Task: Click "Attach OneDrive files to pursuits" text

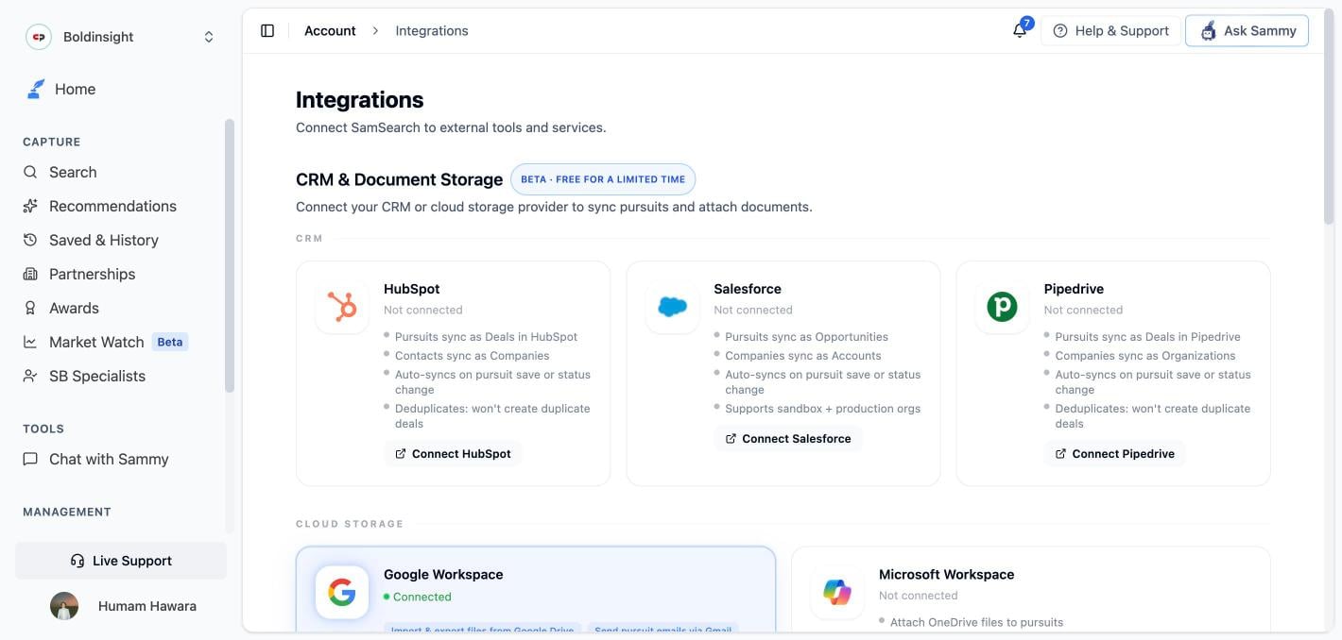Action: (x=976, y=622)
